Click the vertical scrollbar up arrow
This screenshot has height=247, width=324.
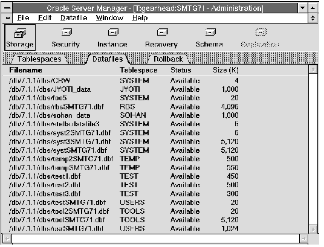(313, 69)
